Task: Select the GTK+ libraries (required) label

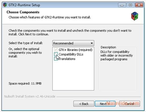Action: (76, 50)
